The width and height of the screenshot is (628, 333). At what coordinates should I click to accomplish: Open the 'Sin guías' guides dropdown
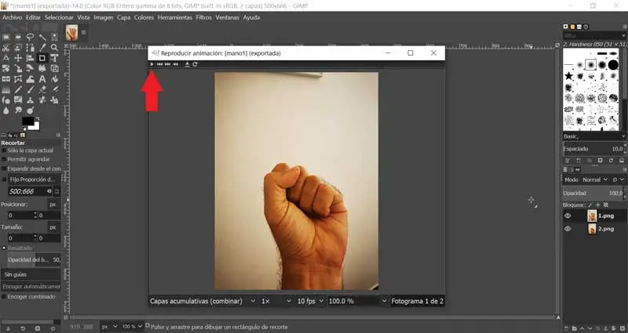pos(31,274)
